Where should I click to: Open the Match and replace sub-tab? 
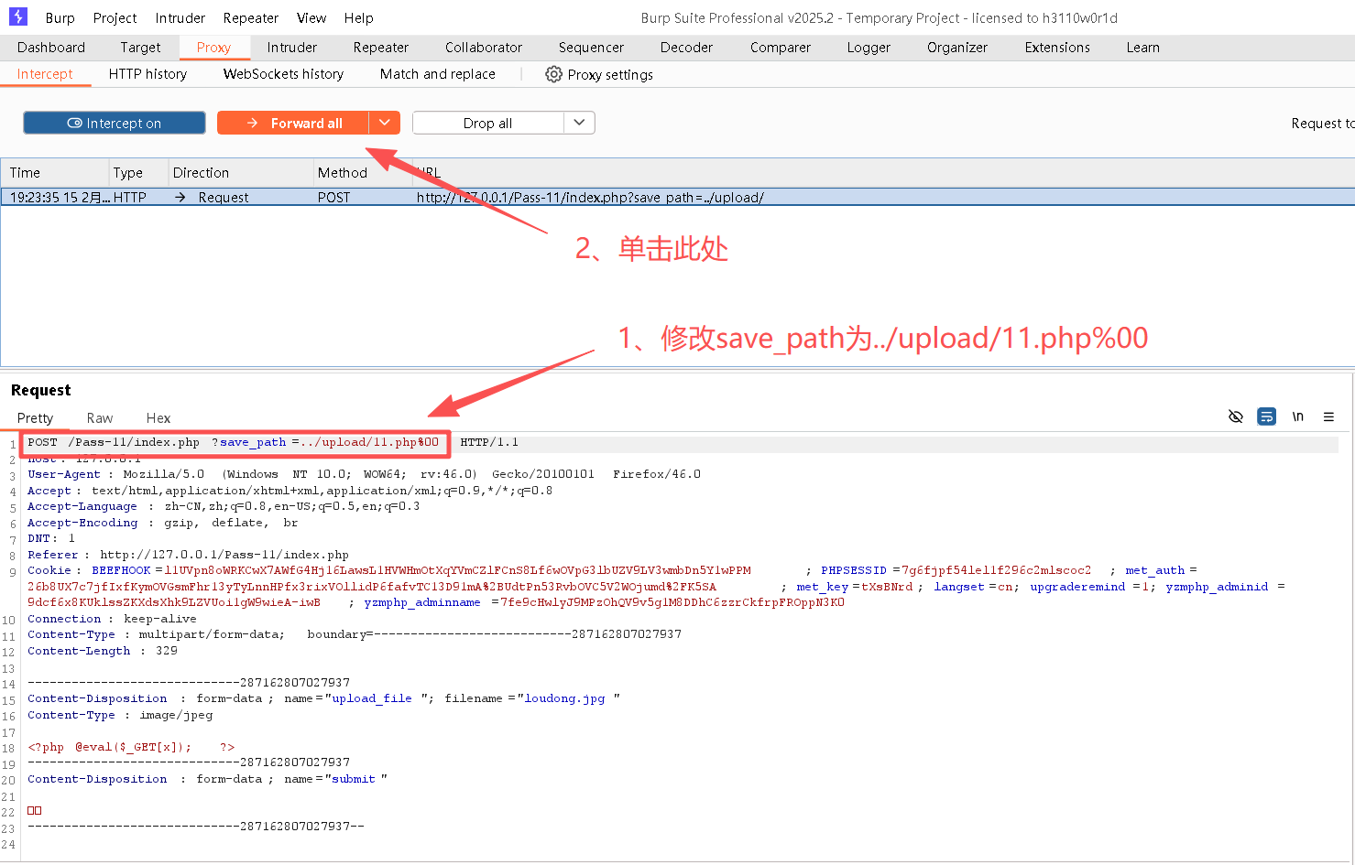[x=438, y=74]
